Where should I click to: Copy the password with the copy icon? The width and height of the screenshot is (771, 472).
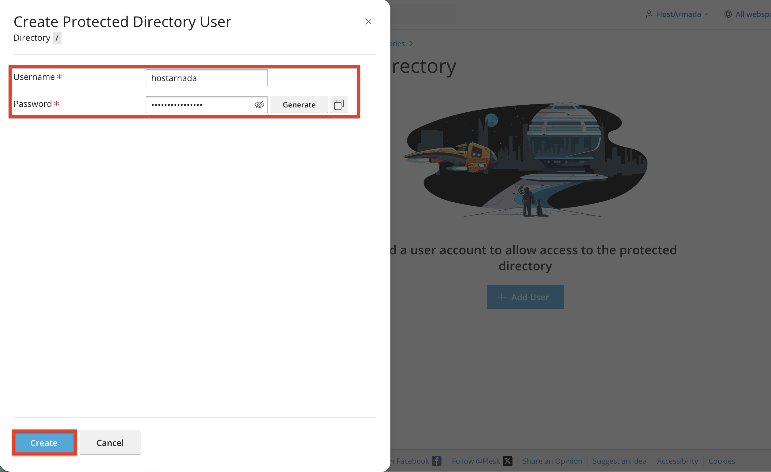[x=339, y=105]
